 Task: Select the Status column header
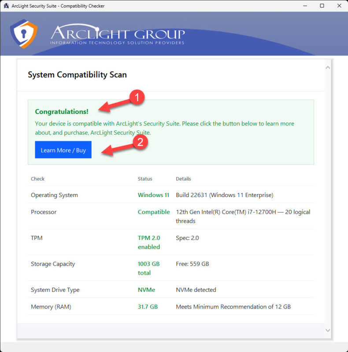[145, 179]
